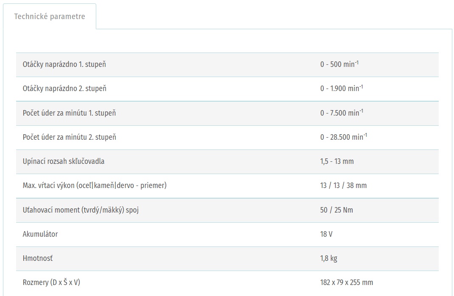
Task: Click the 'Max. vŕtací výkon' row label
Action: pyautogui.click(x=95, y=185)
